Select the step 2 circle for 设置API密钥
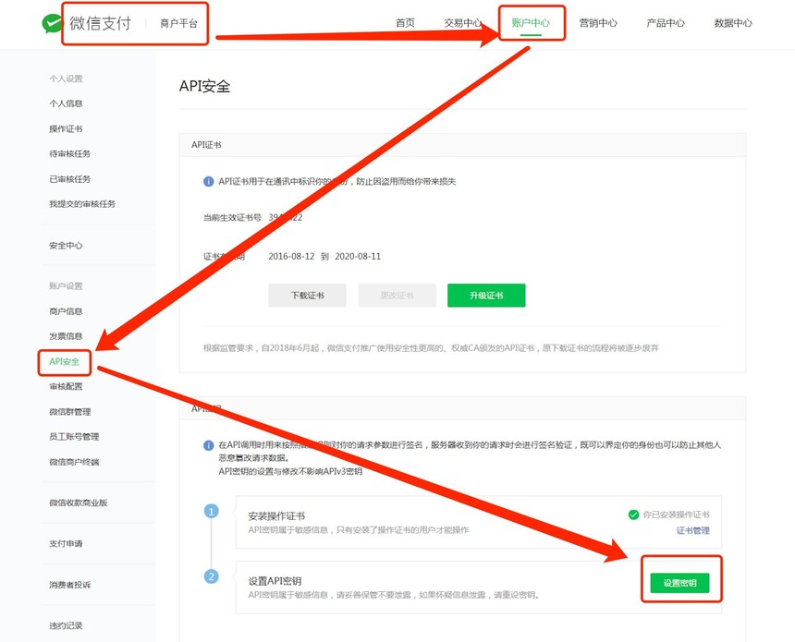795x642 pixels. click(x=212, y=576)
